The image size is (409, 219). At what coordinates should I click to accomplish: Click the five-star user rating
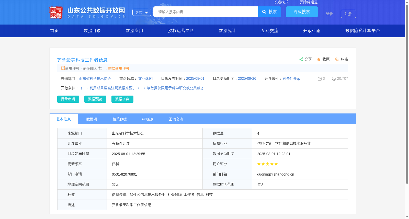click(x=267, y=164)
